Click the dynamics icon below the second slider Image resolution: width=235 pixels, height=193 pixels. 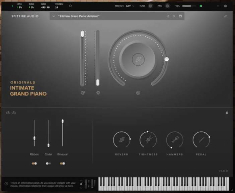click(98, 93)
